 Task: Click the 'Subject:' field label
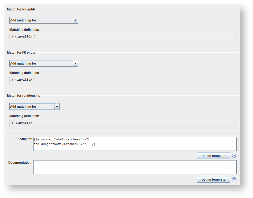point(26,139)
